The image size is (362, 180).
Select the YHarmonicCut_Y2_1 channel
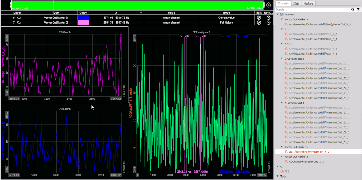tap(319, 127)
